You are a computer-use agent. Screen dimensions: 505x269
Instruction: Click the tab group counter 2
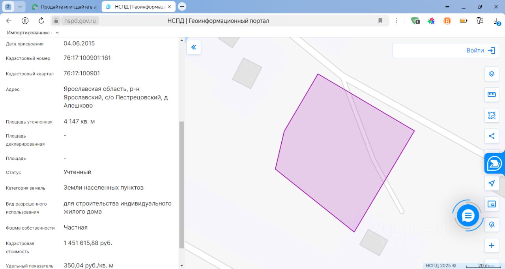coord(8,7)
